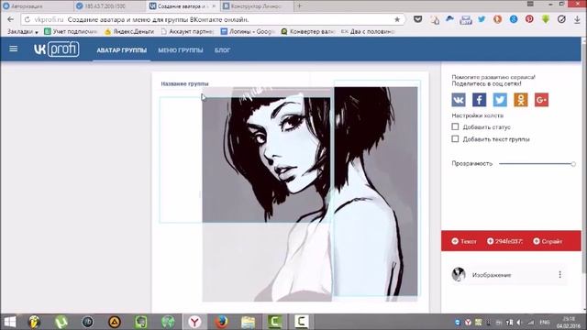Switch to the 185.43.7 browser tab

[x=109, y=6]
